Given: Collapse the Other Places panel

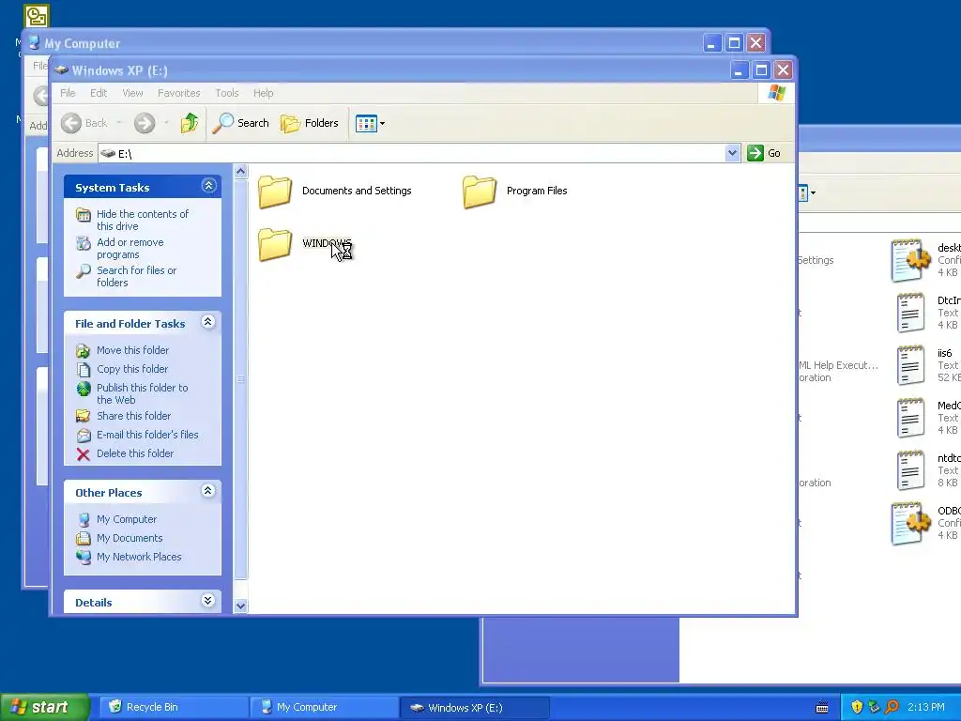Looking at the screenshot, I should [x=208, y=490].
